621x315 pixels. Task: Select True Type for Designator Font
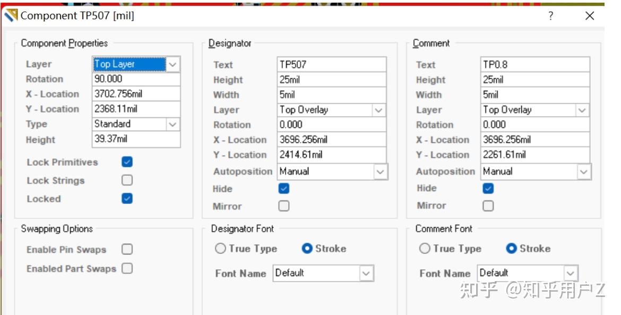click(220, 249)
